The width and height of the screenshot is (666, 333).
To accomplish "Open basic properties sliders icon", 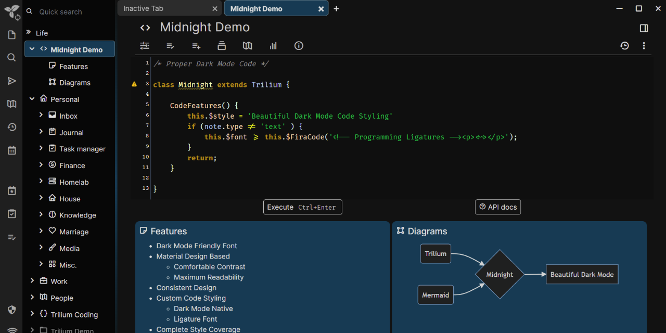I will click(x=145, y=46).
